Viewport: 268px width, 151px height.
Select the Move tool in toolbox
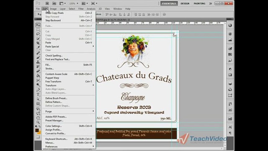coord(38,25)
